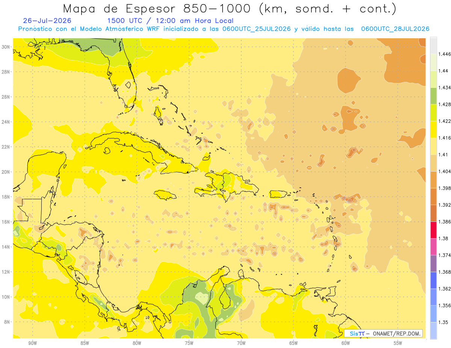Click the valid-until time '0600UTC_28JUL2026'
Screen dimensions: 451x348
(395, 29)
